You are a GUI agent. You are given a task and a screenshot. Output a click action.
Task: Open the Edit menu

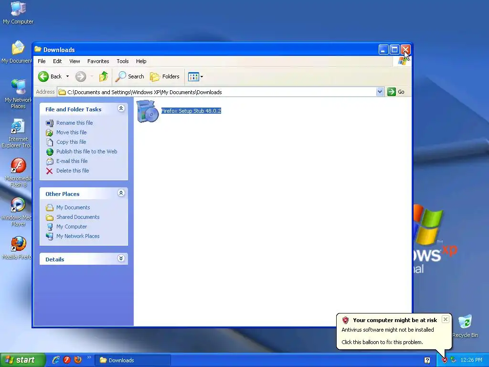pos(57,61)
